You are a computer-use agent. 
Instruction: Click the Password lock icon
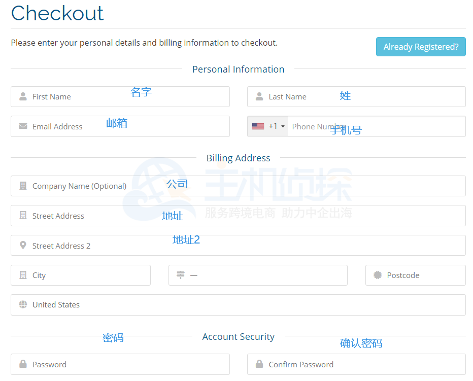tap(23, 364)
